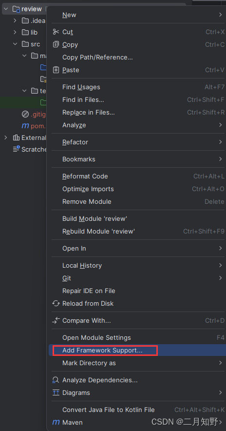Expand the lib folder chevron

[15, 33]
